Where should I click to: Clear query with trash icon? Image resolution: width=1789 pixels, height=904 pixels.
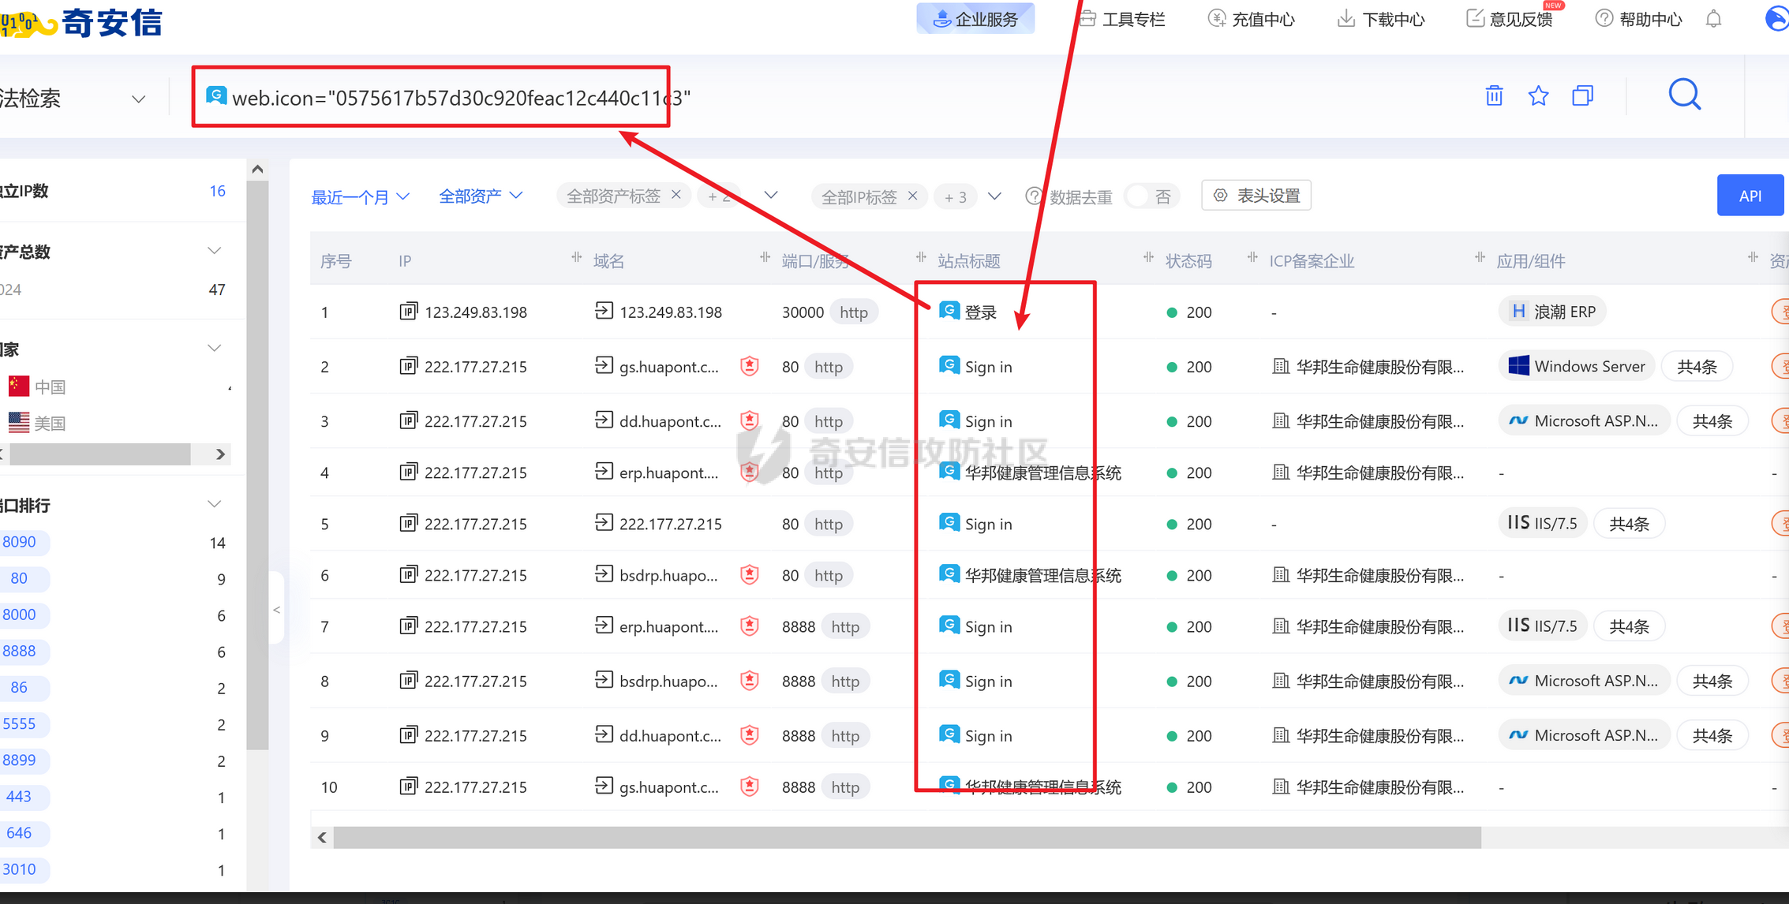(x=1494, y=95)
